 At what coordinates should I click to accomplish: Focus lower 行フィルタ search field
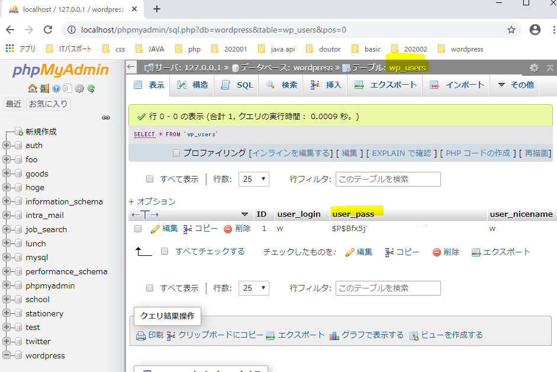388,288
